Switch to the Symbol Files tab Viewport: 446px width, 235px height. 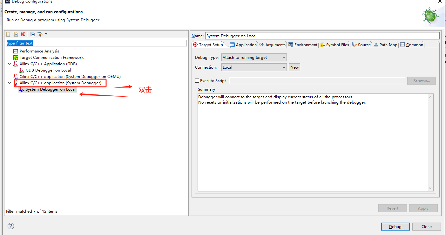click(x=335, y=45)
